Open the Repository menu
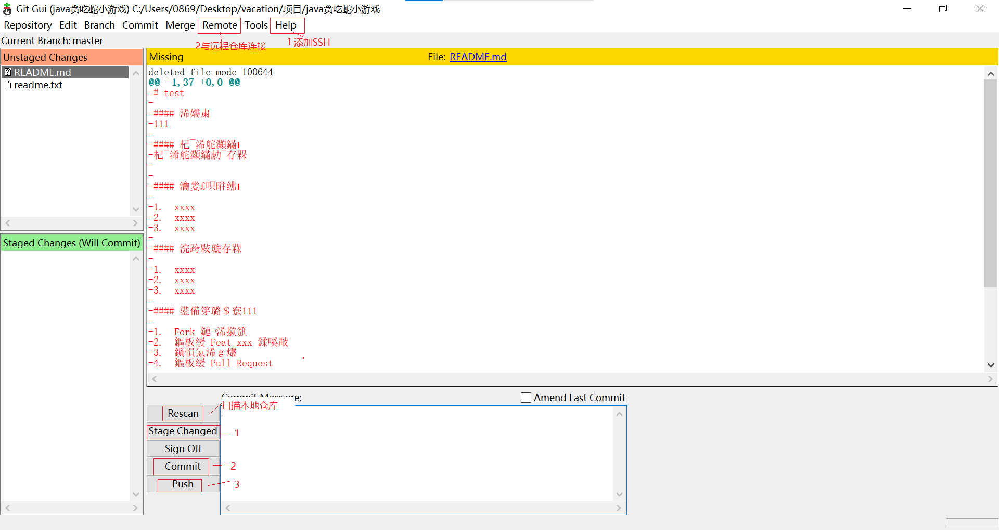Viewport: 999px width, 530px height. pos(28,25)
